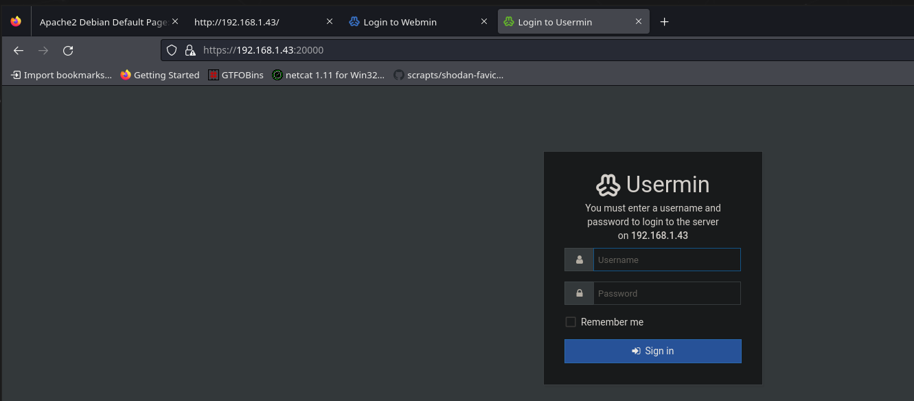
Task: Go back using the back arrow
Action: (x=19, y=50)
